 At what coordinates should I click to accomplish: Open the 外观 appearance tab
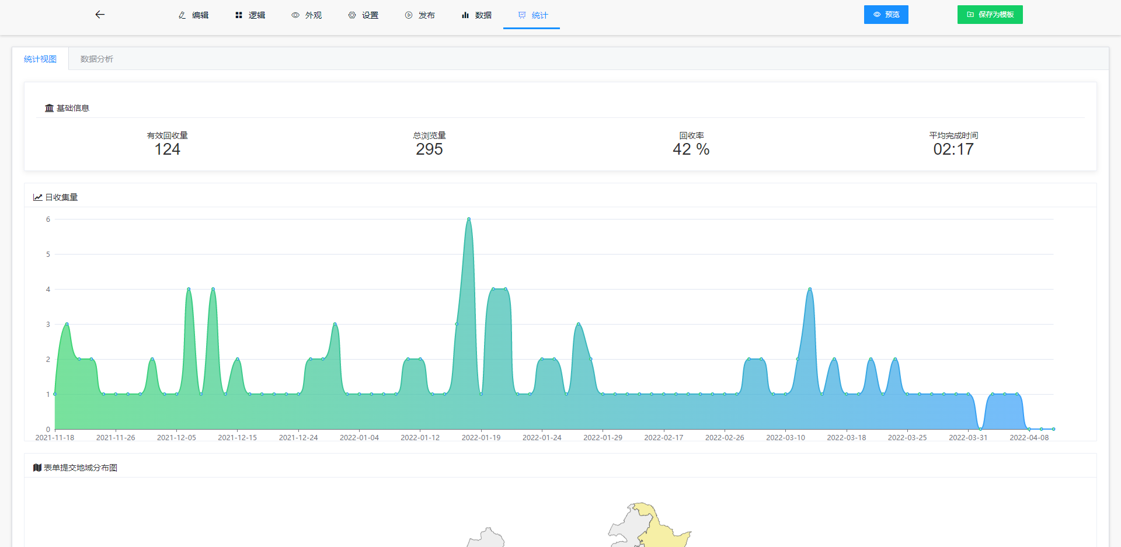[307, 15]
